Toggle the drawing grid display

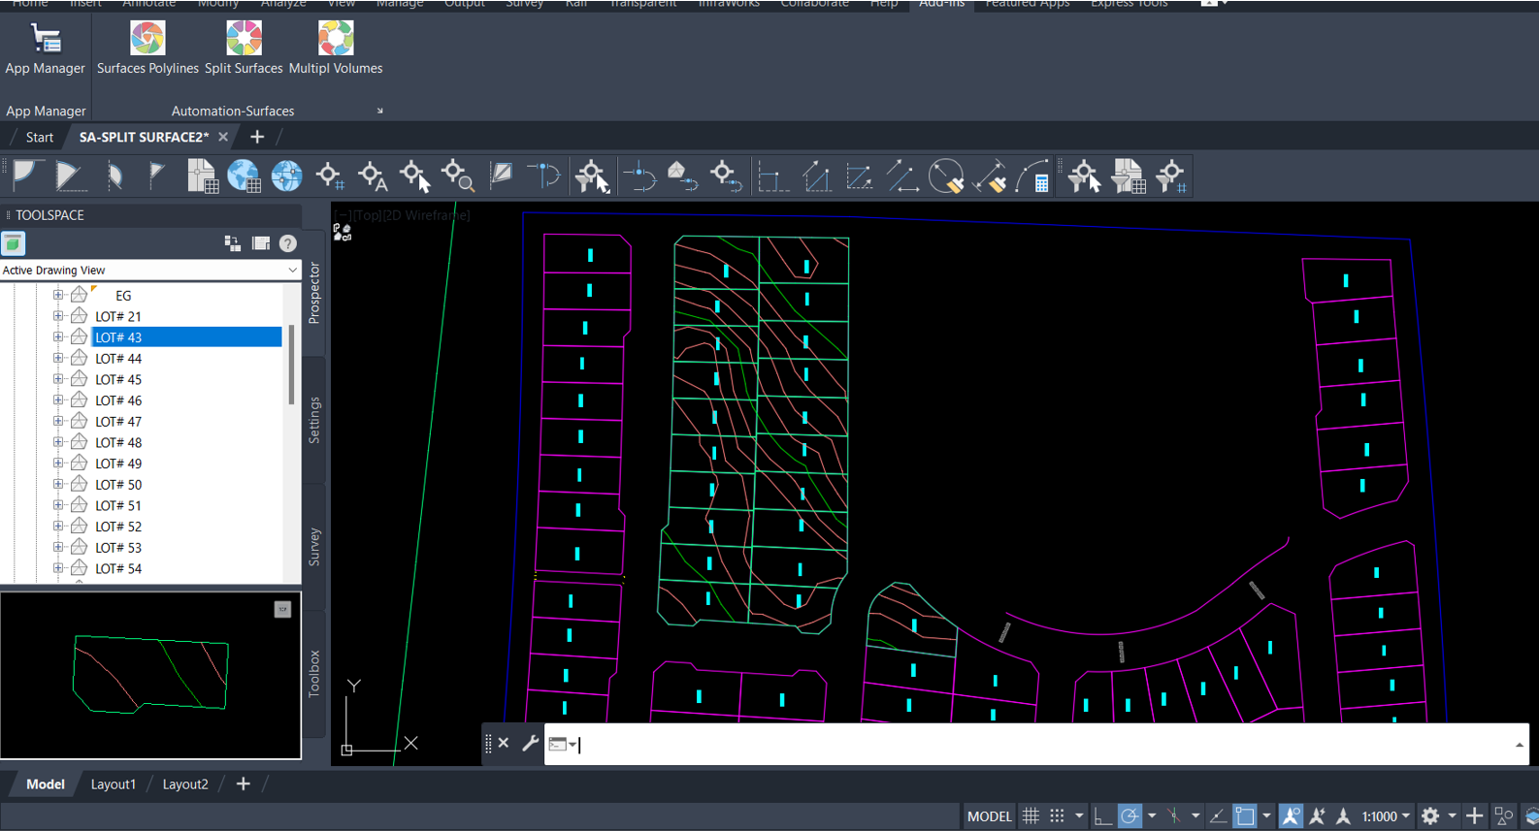1031,816
